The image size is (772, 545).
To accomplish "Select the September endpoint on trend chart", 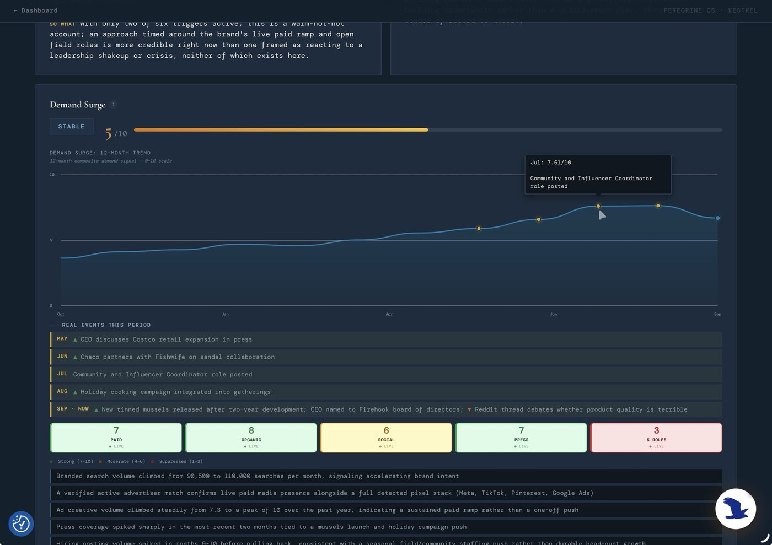I will (x=717, y=218).
